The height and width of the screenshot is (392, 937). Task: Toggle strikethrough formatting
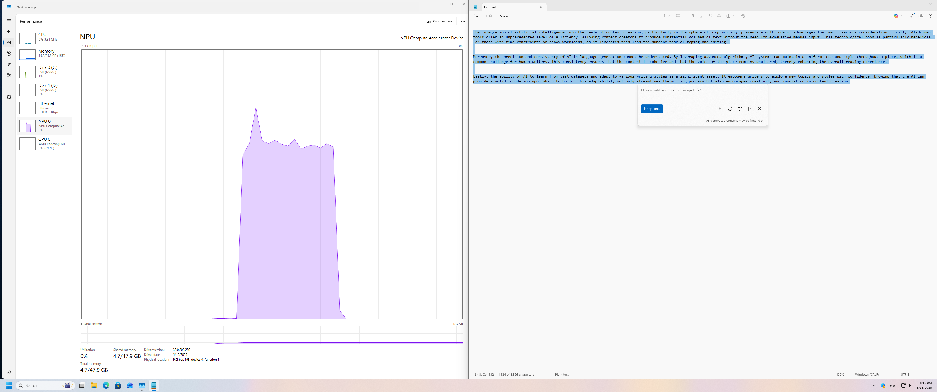[x=710, y=16]
